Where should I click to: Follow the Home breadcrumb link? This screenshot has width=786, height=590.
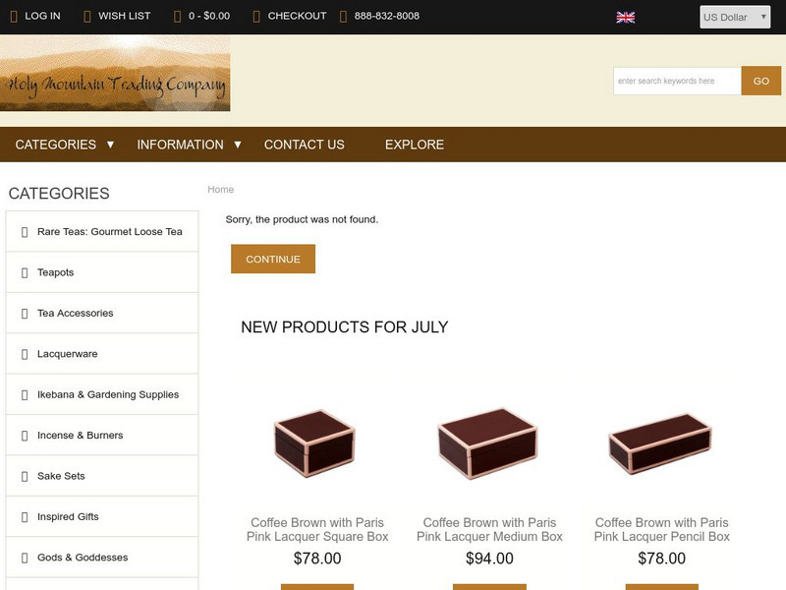pos(220,189)
